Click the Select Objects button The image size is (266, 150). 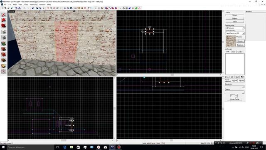point(235,18)
